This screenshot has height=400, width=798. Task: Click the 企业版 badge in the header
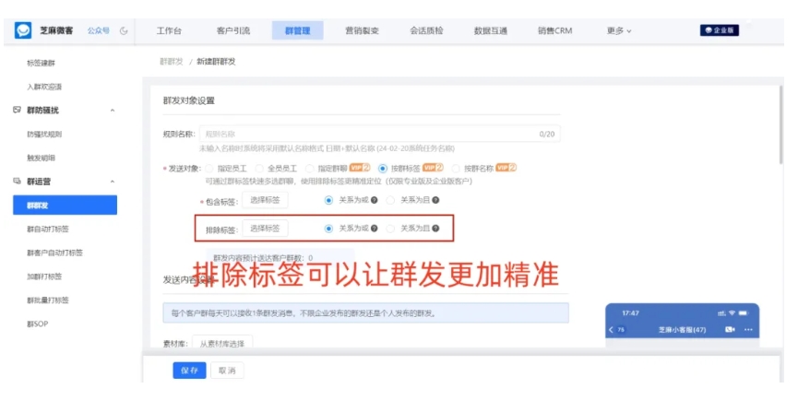[x=720, y=30]
